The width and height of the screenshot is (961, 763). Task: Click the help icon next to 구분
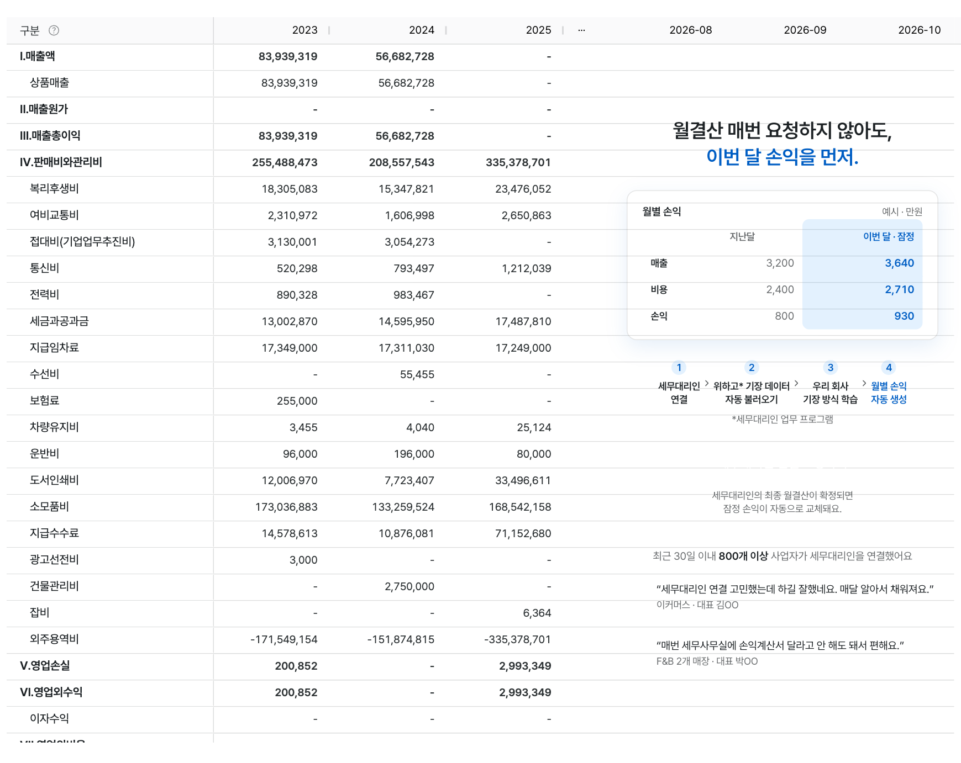(x=54, y=30)
